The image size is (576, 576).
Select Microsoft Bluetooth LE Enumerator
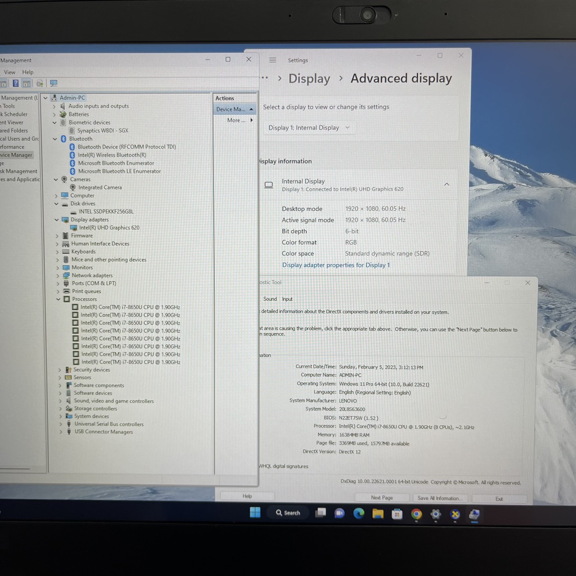(x=119, y=171)
